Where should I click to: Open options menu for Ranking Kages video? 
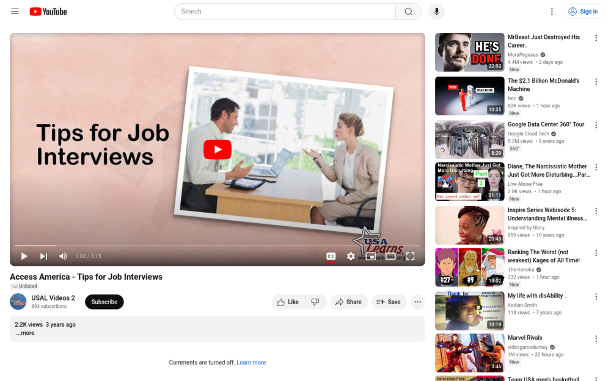click(x=596, y=253)
